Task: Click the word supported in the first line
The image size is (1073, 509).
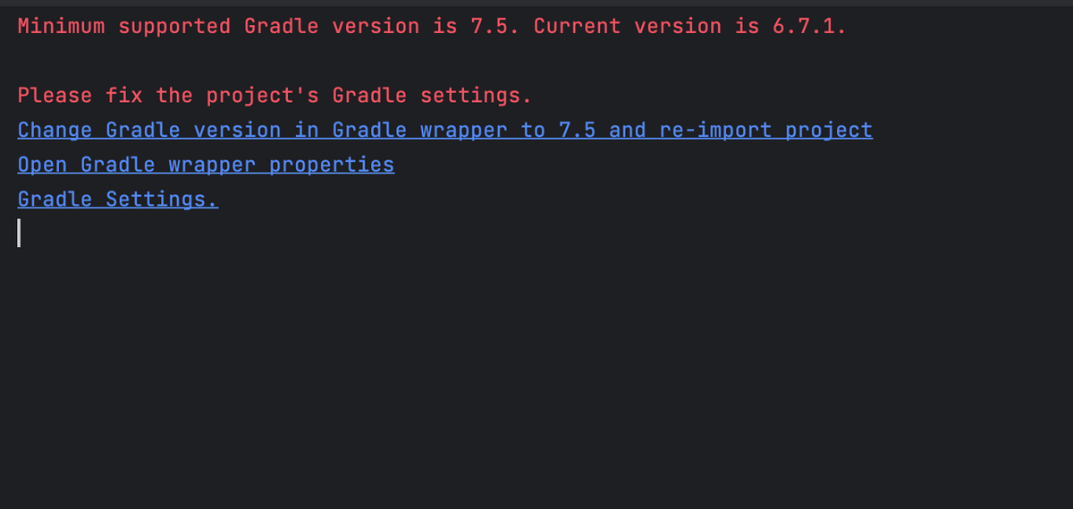Action: (x=174, y=26)
